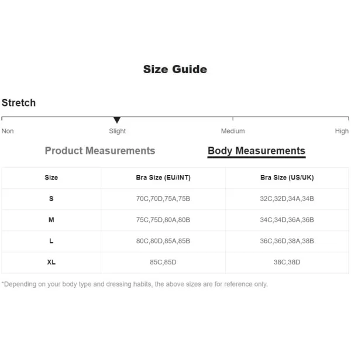The image size is (351, 351).
Task: Select the M size row label
Action: tap(51, 220)
